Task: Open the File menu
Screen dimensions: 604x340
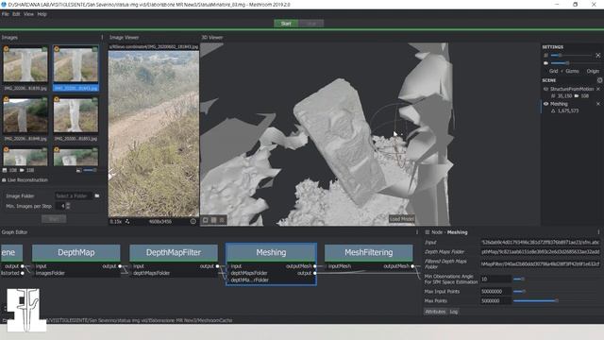Action: coord(5,14)
